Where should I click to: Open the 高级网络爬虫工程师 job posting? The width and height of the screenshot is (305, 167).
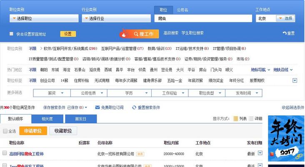pyautogui.click(x=26, y=154)
